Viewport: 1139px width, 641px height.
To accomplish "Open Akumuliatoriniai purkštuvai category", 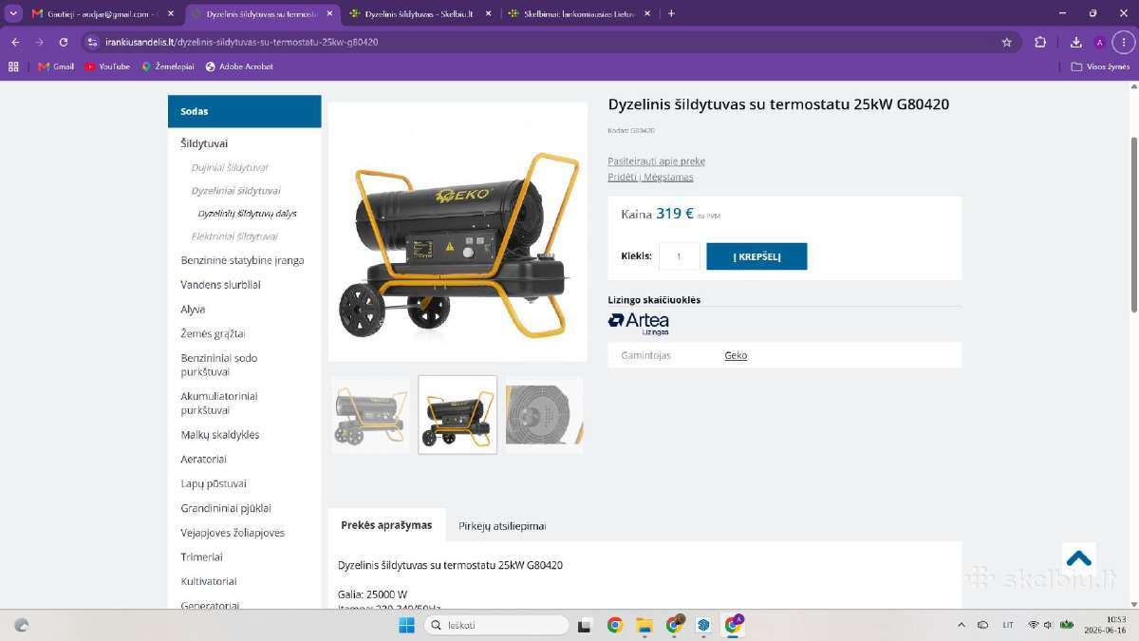I will coord(219,403).
